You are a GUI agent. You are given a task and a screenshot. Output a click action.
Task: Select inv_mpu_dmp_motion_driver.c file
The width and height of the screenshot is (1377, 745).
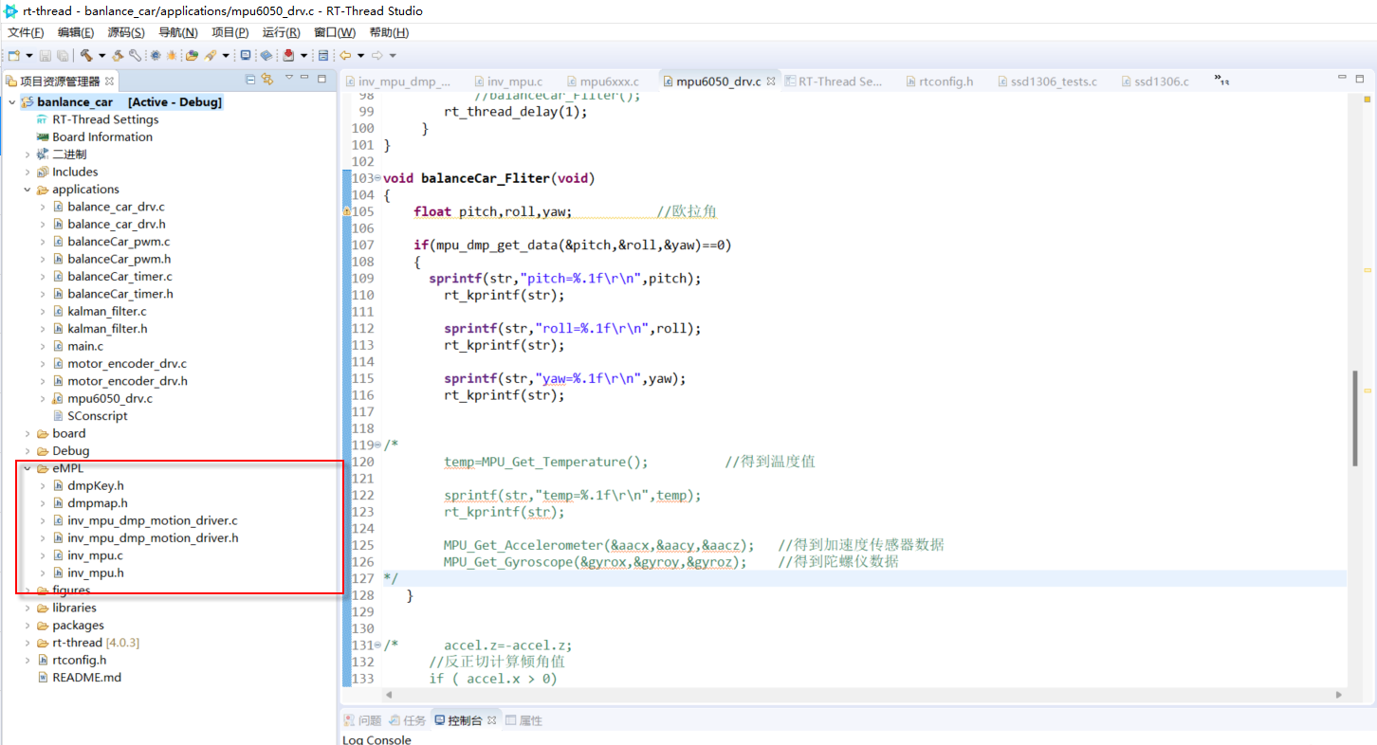pyautogui.click(x=144, y=520)
